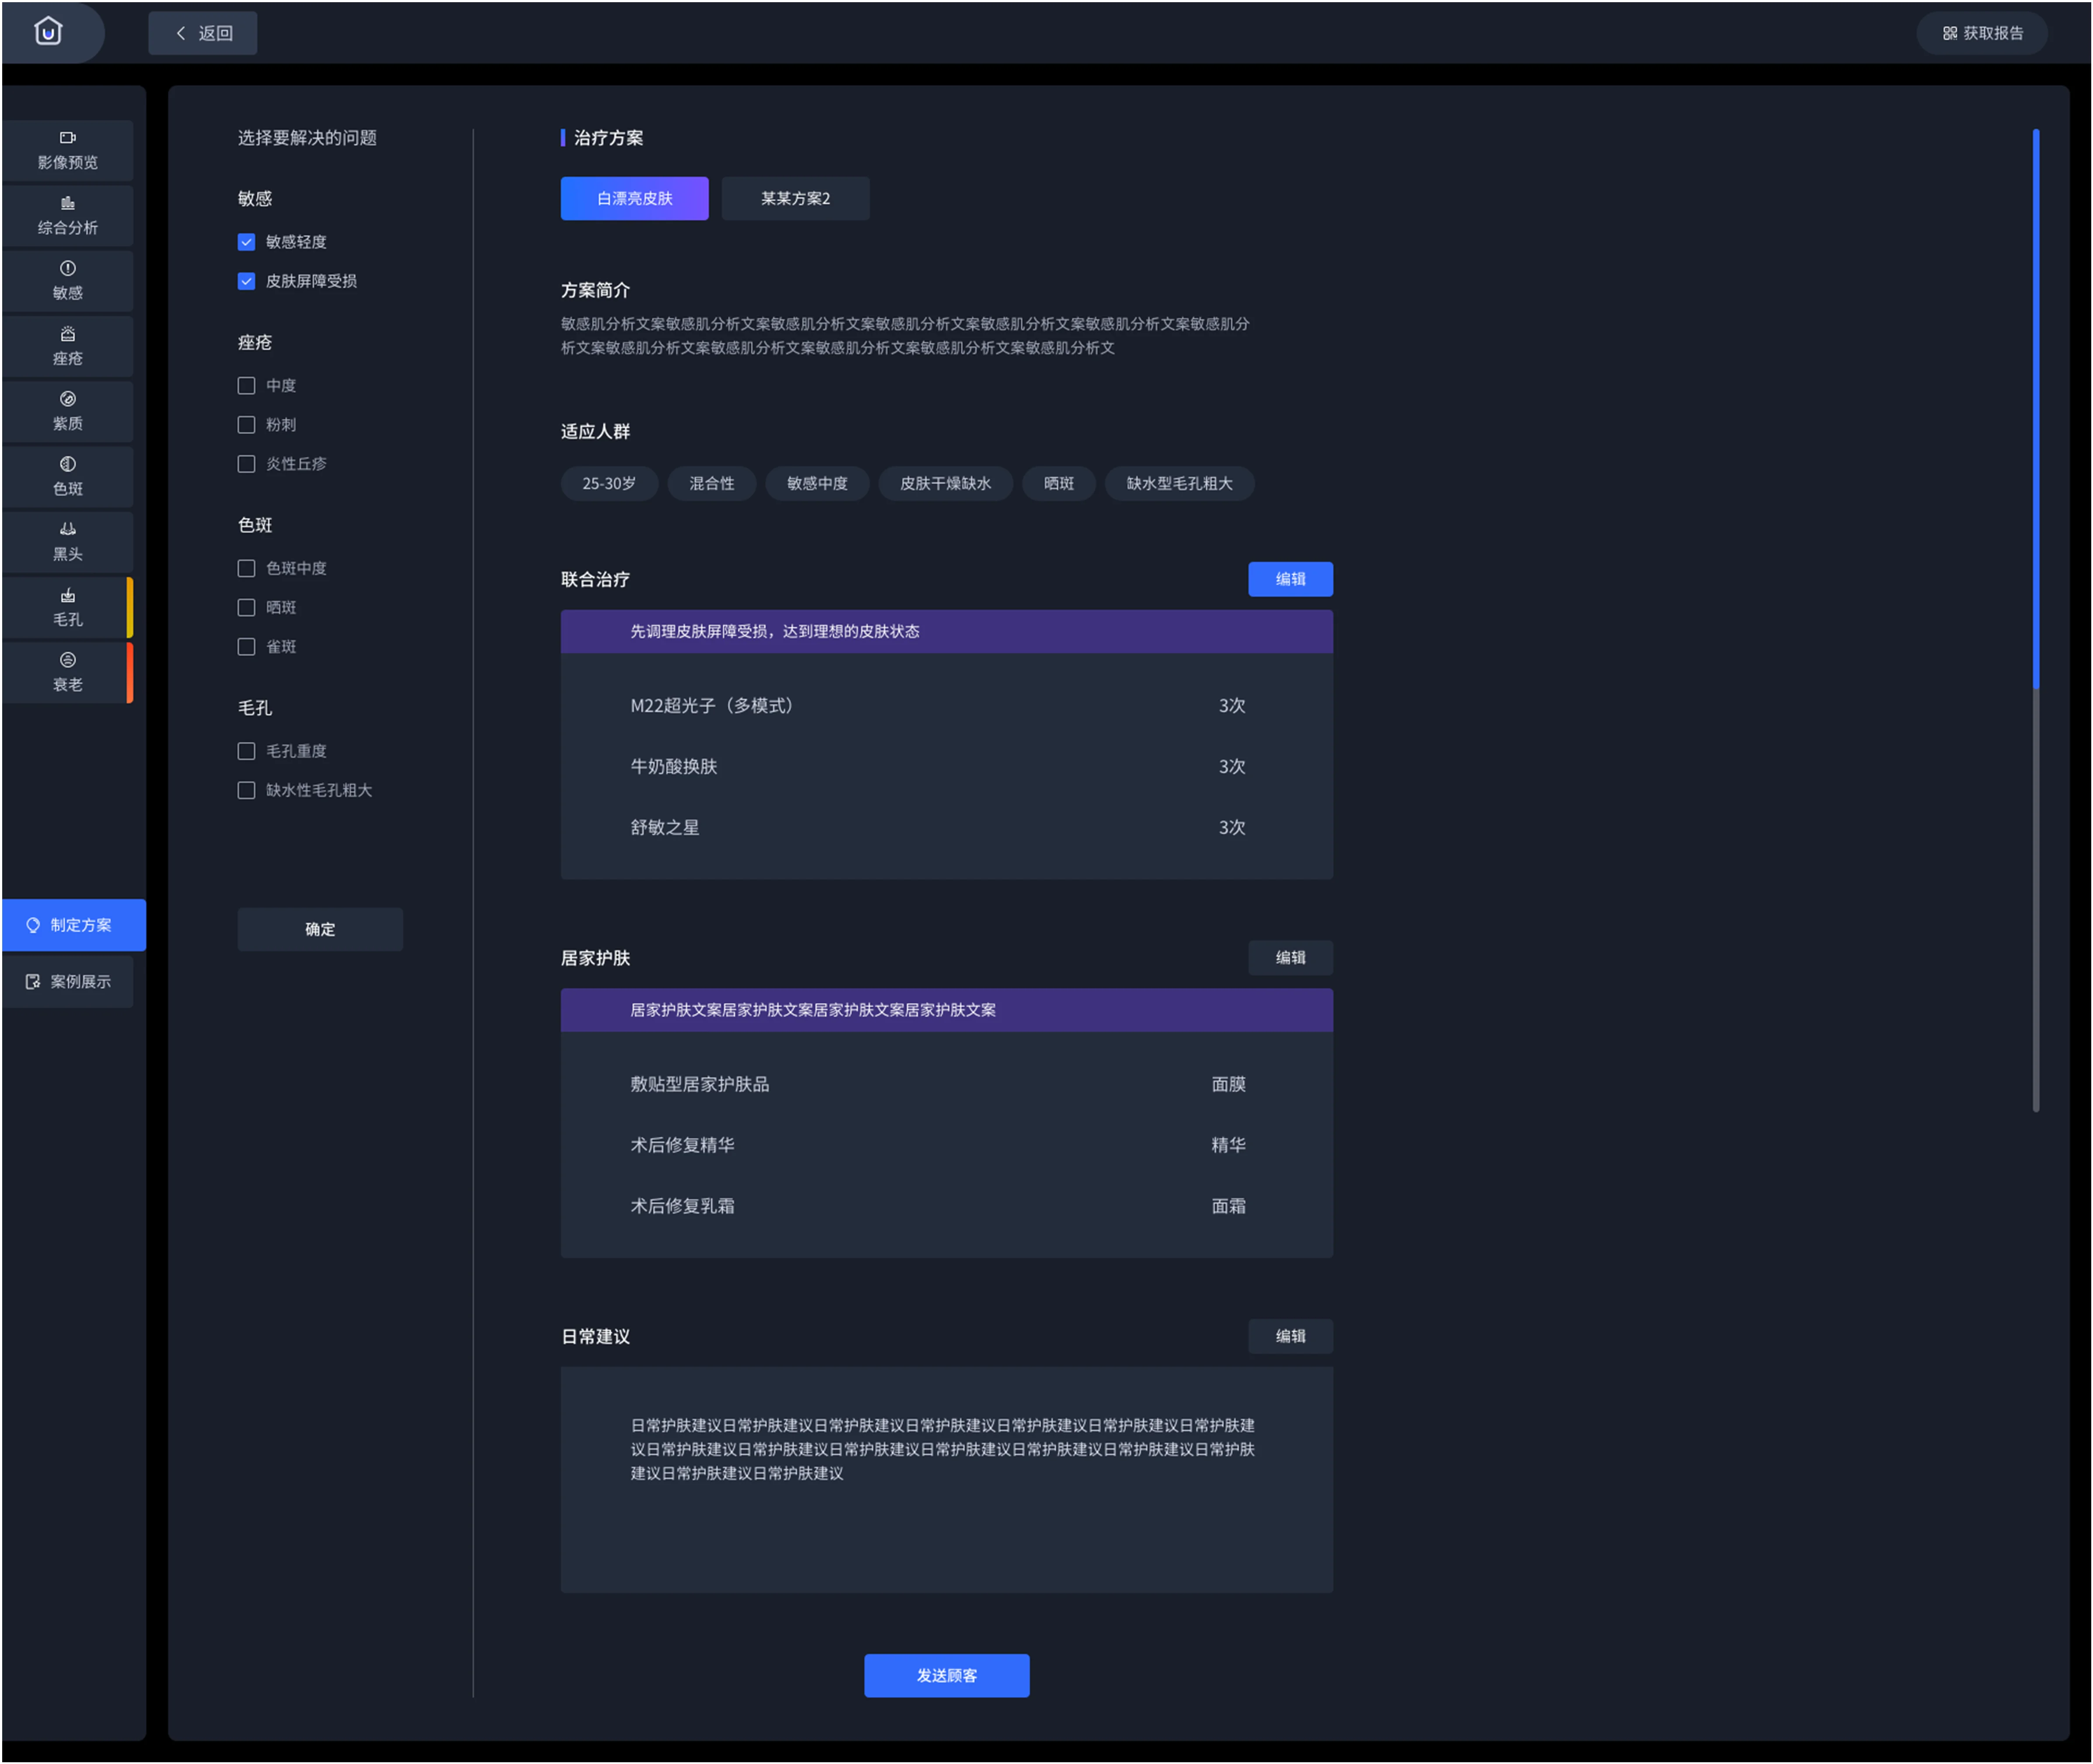Open the 痤疮 sidebar section

tap(67, 345)
